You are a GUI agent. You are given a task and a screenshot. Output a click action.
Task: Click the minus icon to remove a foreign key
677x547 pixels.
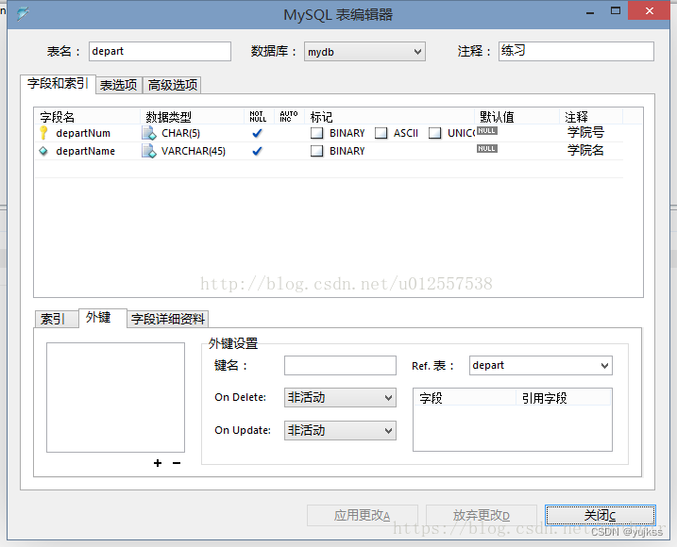(177, 463)
